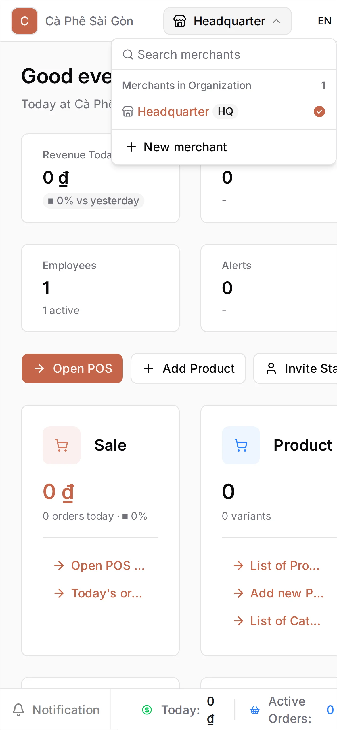This screenshot has height=730, width=337.
Task: Click 1 active employees text
Action: tap(61, 310)
